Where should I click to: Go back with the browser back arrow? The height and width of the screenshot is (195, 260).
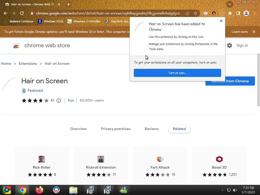tap(6, 13)
